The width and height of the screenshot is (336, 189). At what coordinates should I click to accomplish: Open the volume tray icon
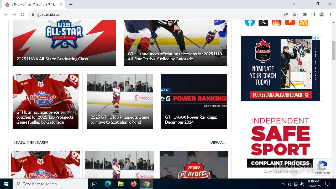click(x=302, y=184)
